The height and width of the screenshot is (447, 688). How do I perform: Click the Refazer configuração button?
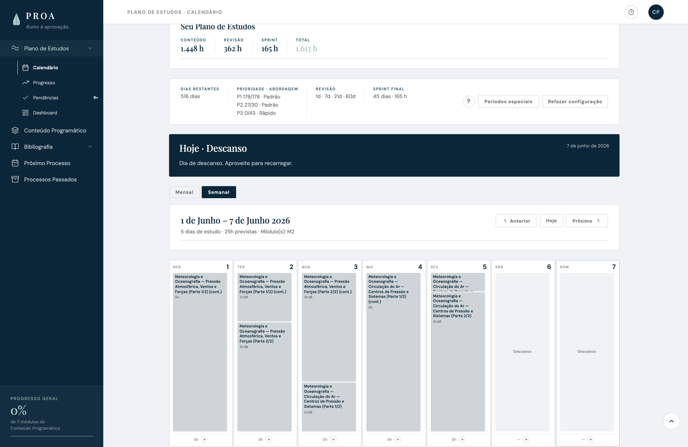pos(575,101)
